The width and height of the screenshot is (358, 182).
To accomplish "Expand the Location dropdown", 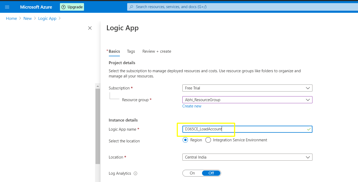I will click(247, 157).
